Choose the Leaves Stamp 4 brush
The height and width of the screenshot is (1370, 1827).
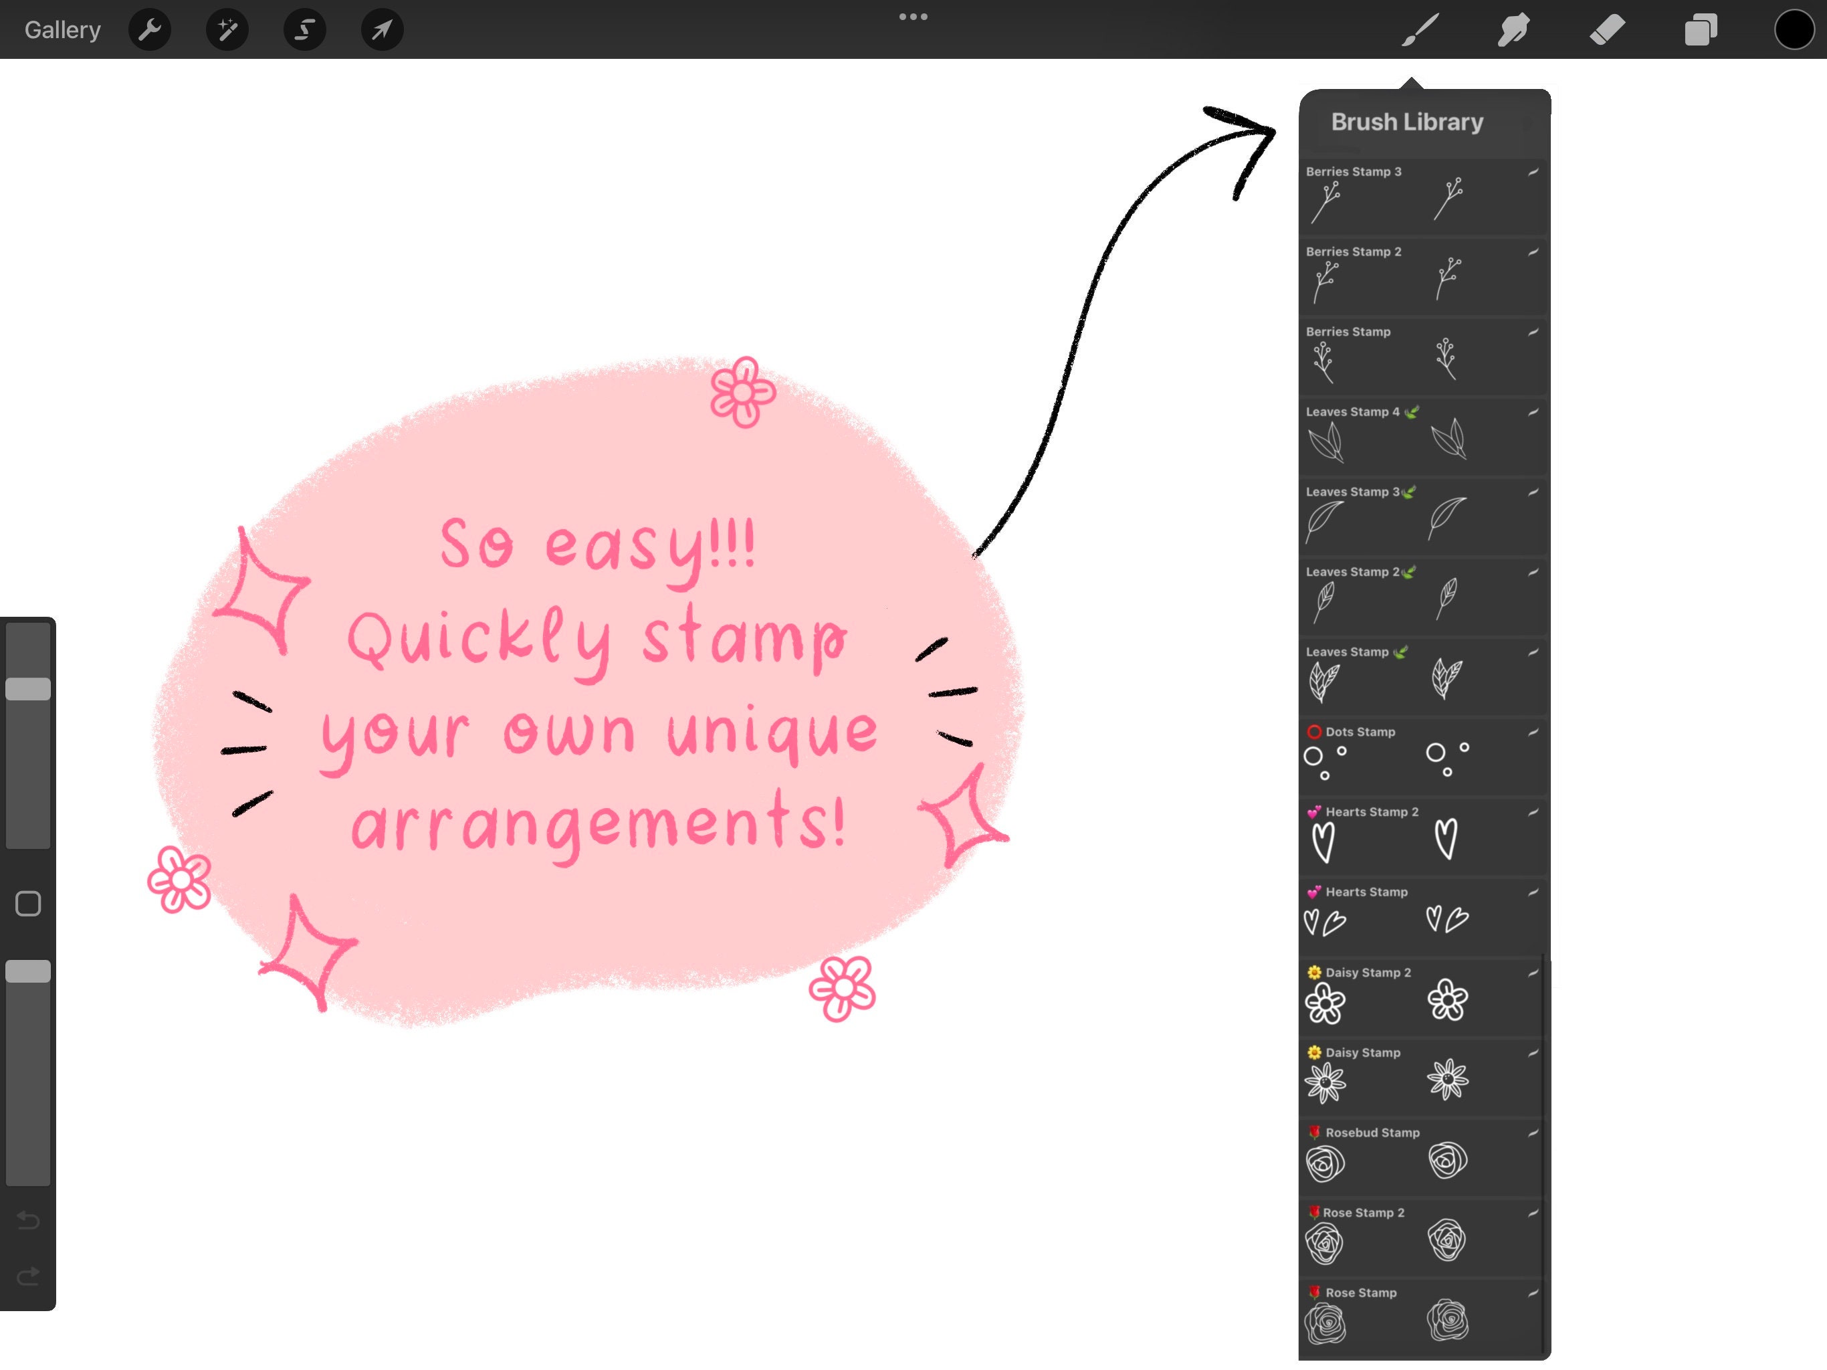[x=1422, y=437]
